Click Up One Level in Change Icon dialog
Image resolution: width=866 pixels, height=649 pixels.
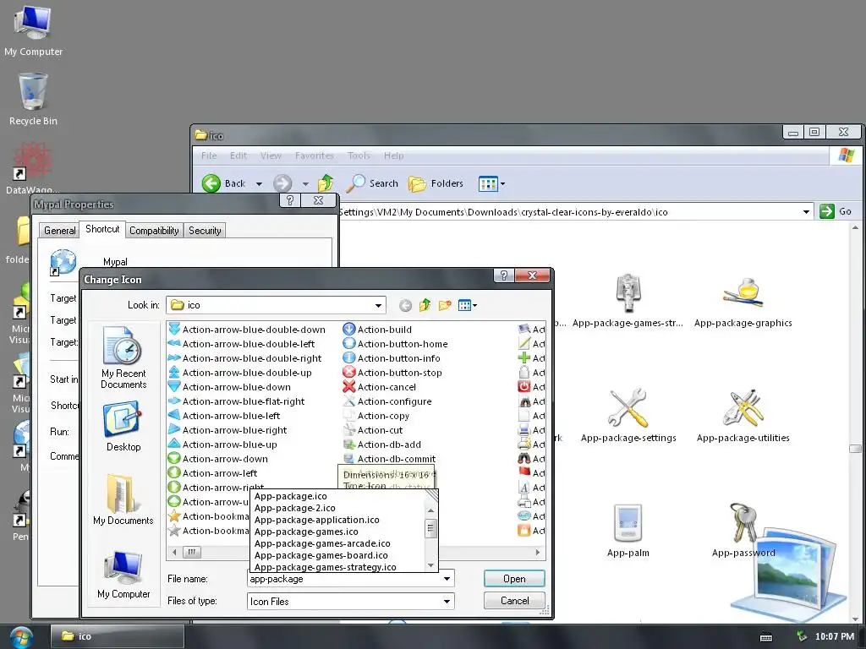coord(425,305)
